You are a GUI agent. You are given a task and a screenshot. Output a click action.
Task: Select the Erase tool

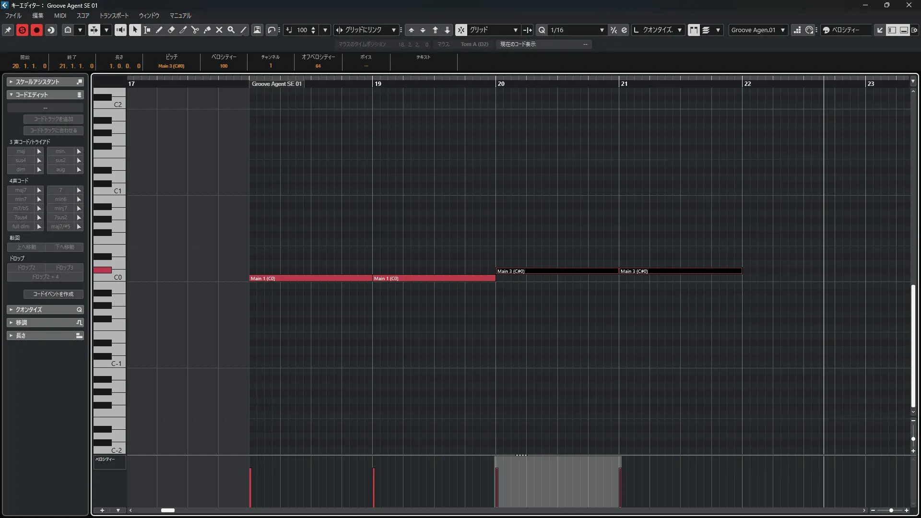[x=171, y=30]
